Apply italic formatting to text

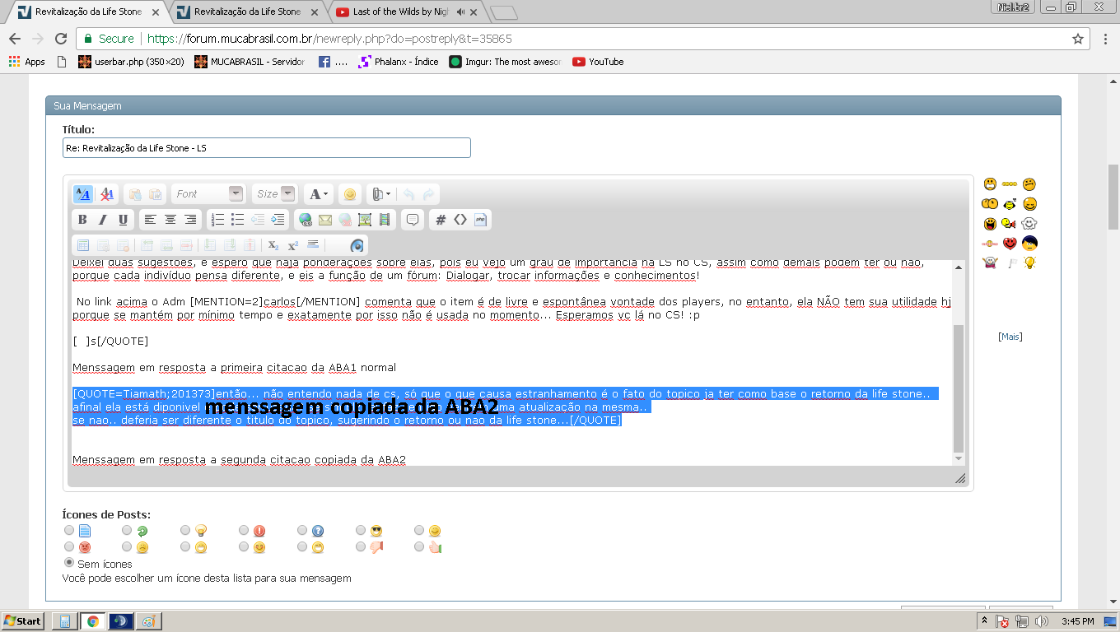[x=102, y=220]
